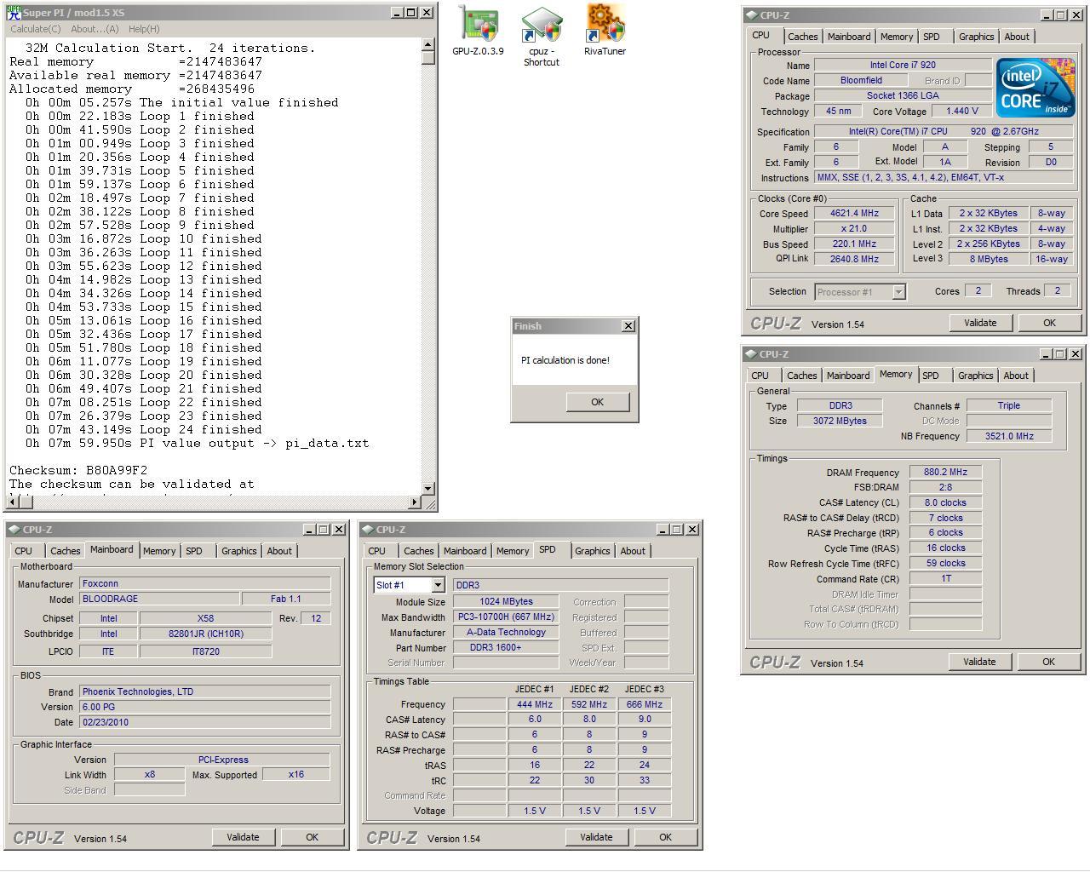Open Graphics tab in the DRAM timings CPU-Z window
This screenshot has height=872, width=1090.
pos(975,376)
